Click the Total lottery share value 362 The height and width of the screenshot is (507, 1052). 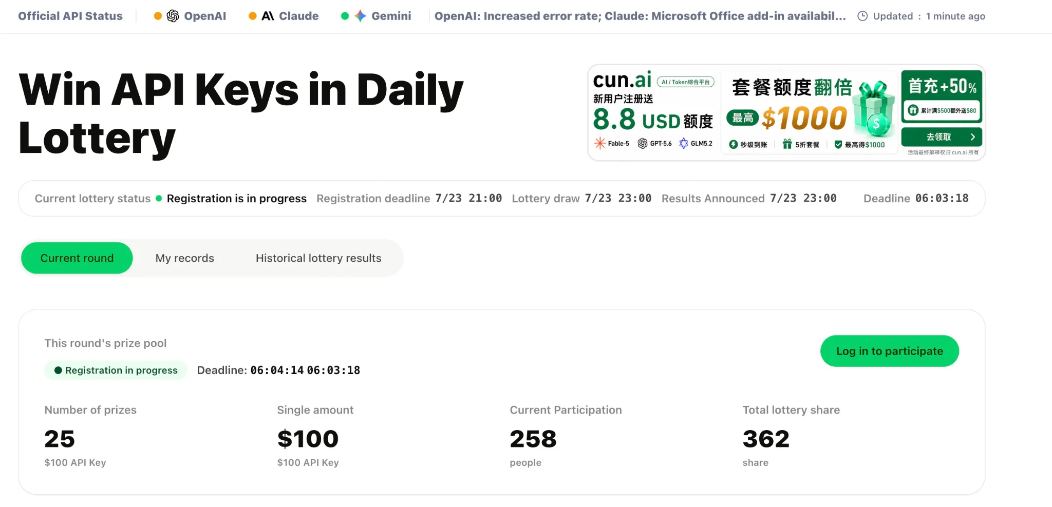[766, 439]
